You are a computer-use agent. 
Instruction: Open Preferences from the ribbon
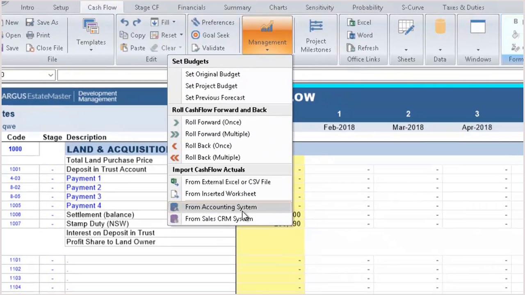tap(212, 22)
